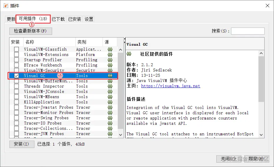Sort list by 源 column header
The width and height of the screenshot is (274, 167).
pyautogui.click(x=109, y=42)
